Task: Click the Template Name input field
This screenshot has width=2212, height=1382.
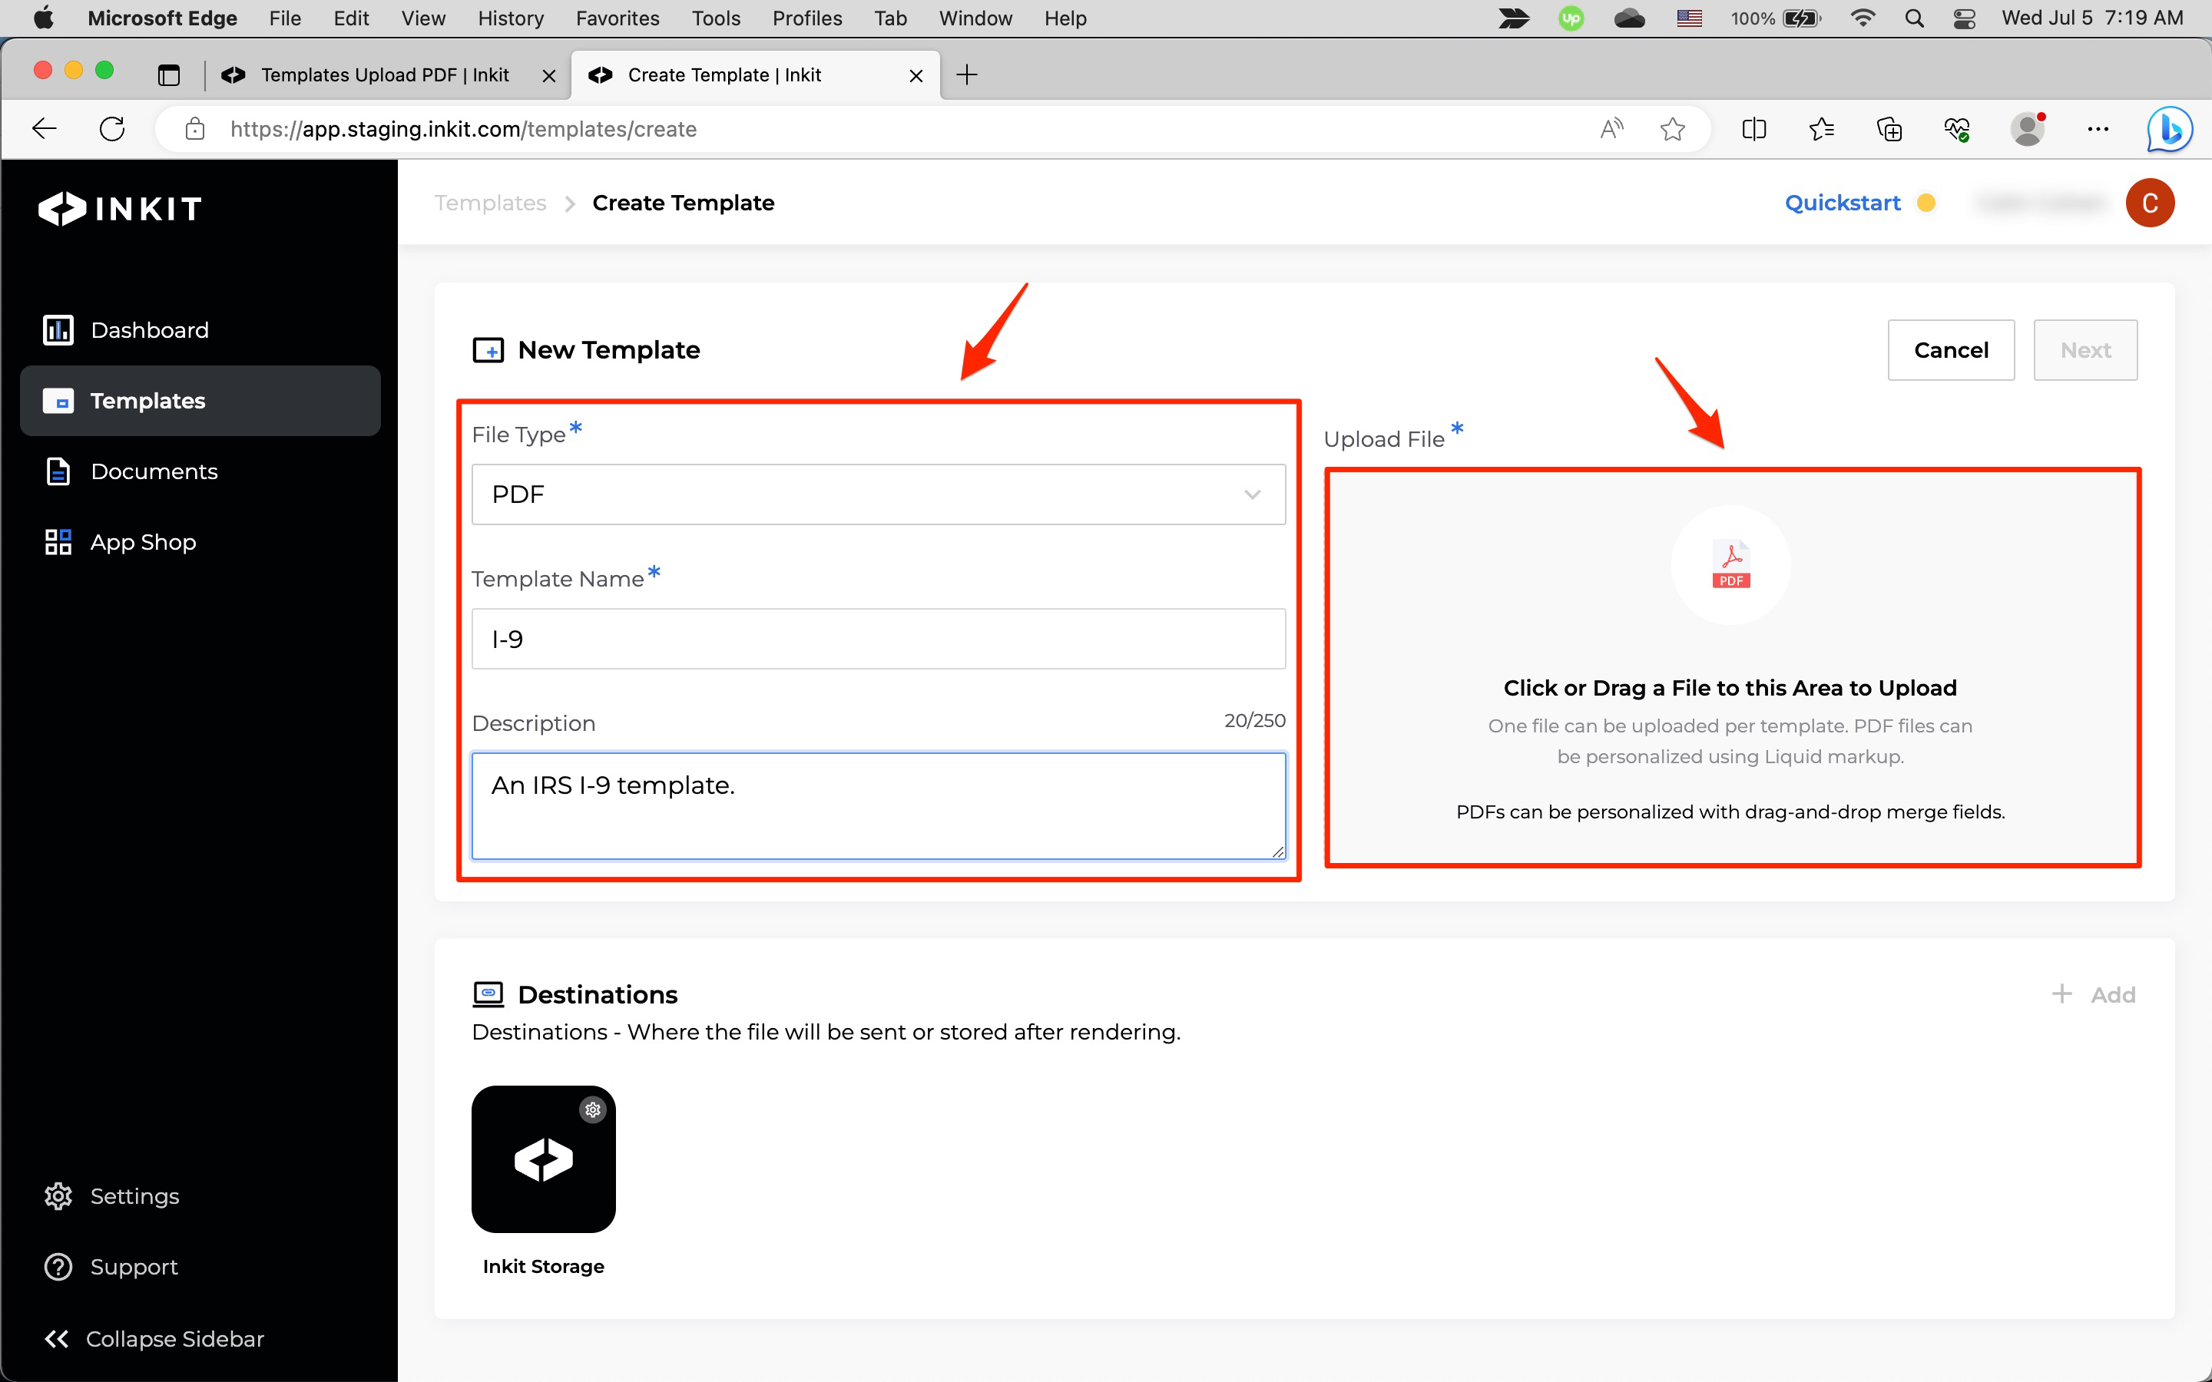Action: click(877, 639)
